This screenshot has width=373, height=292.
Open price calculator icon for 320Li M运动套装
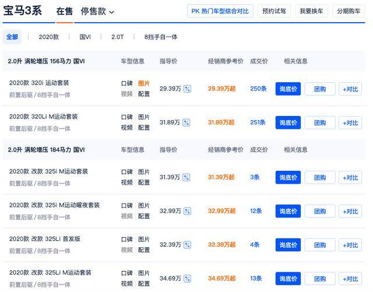point(186,123)
